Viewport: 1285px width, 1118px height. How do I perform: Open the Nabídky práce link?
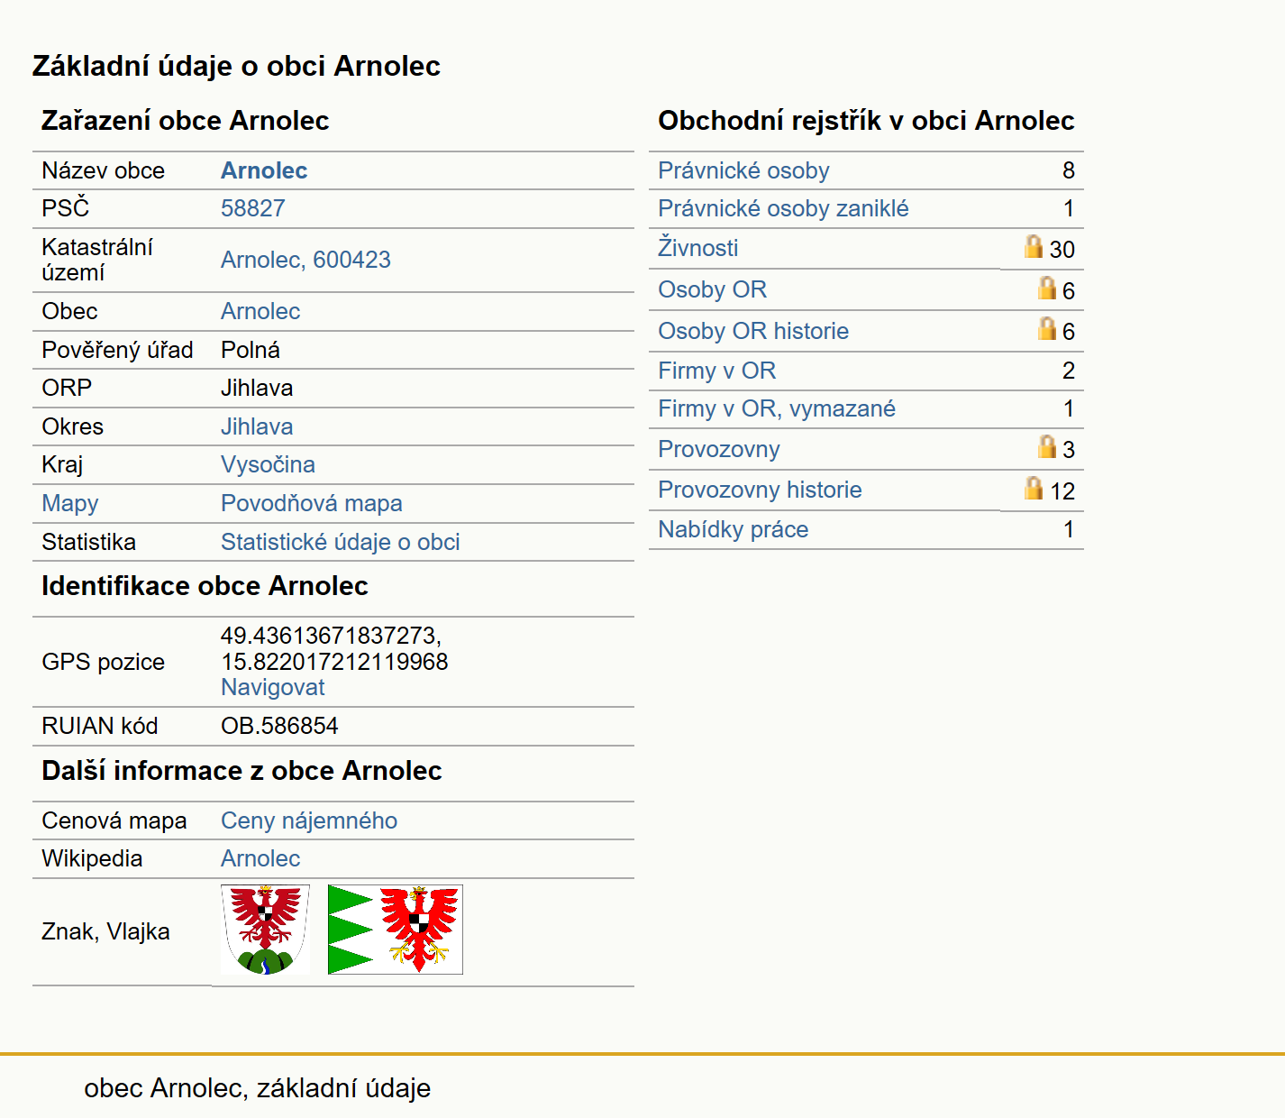point(733,529)
